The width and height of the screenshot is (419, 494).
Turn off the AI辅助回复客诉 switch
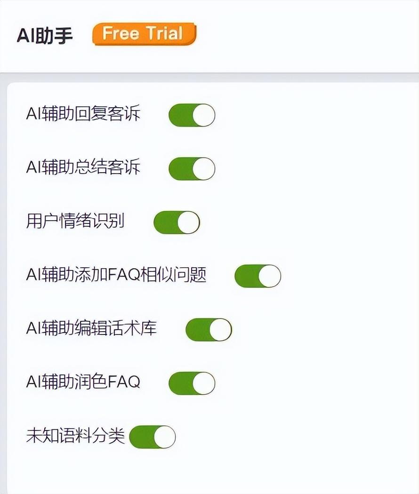click(x=192, y=115)
